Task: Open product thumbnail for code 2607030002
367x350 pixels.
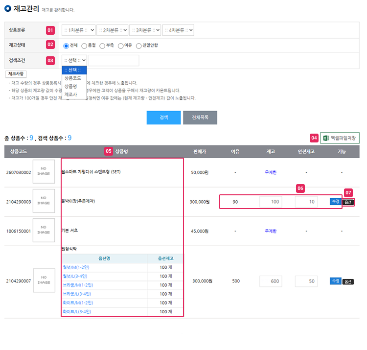Action: coord(44,172)
